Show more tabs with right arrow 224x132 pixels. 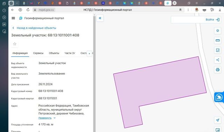point(90,54)
